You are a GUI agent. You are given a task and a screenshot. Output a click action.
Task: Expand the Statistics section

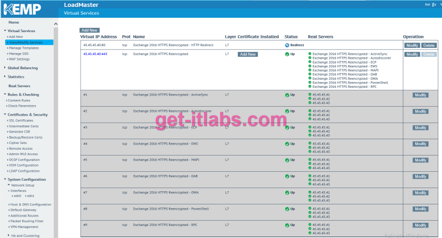(x=5, y=76)
